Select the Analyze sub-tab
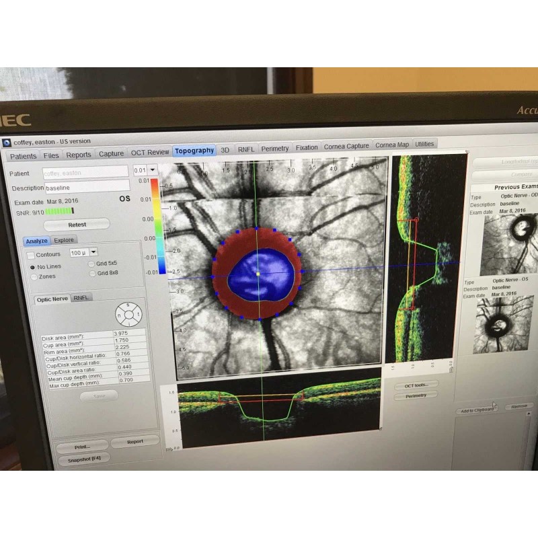 coord(37,241)
